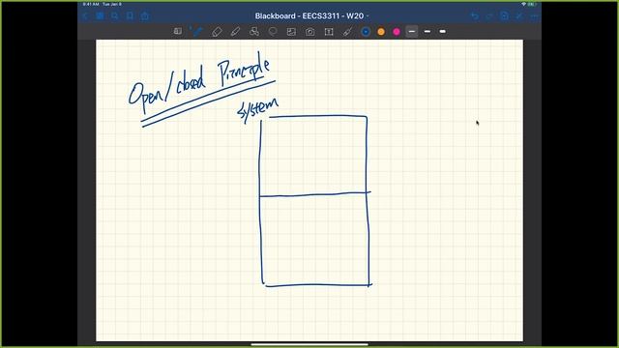Select the Lasso selection tool
The image size is (619, 348).
point(273,32)
